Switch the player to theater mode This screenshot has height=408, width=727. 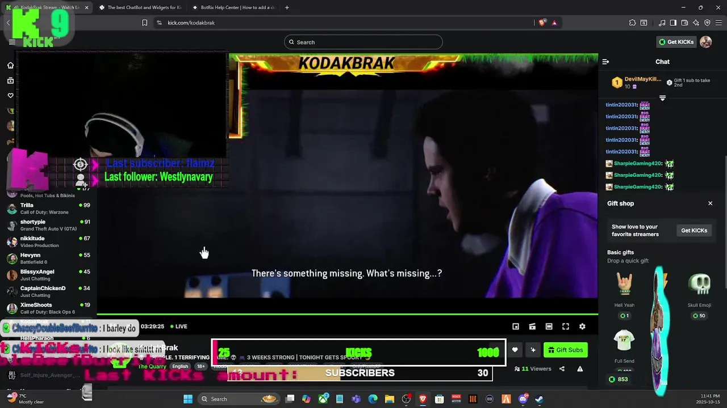(x=549, y=326)
